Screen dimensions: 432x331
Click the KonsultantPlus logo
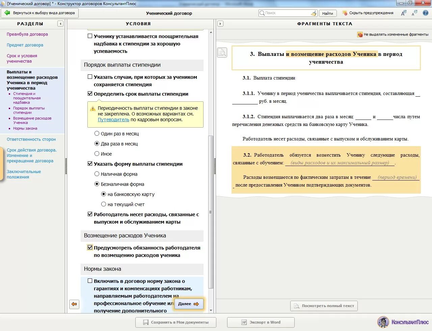pyautogui.click(x=403, y=322)
